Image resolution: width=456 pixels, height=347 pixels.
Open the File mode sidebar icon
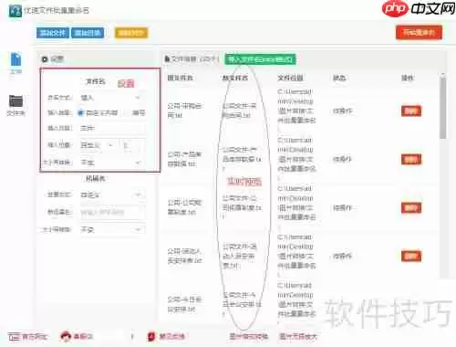(16, 62)
